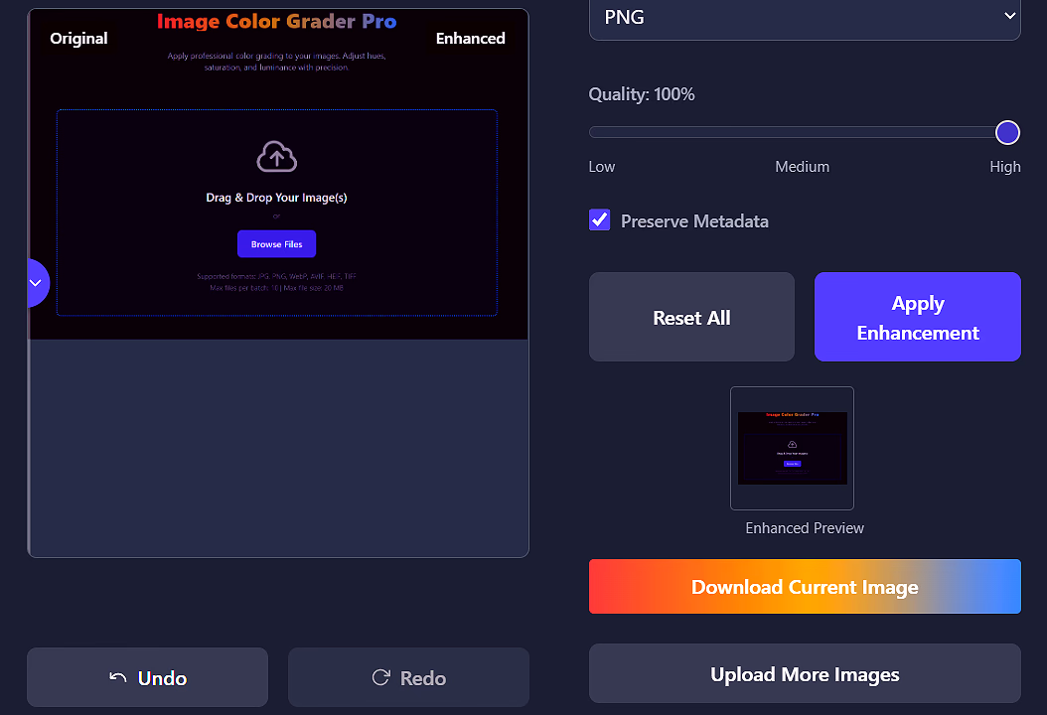
Task: Click the Image Color Grader Pro title
Action: coord(276,21)
